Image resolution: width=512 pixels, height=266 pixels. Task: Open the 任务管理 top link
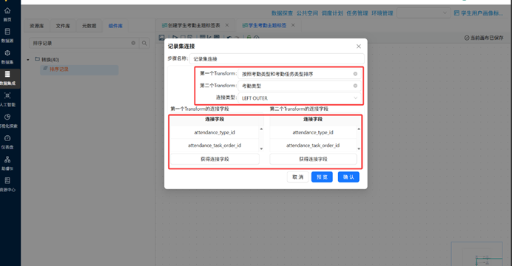point(357,13)
